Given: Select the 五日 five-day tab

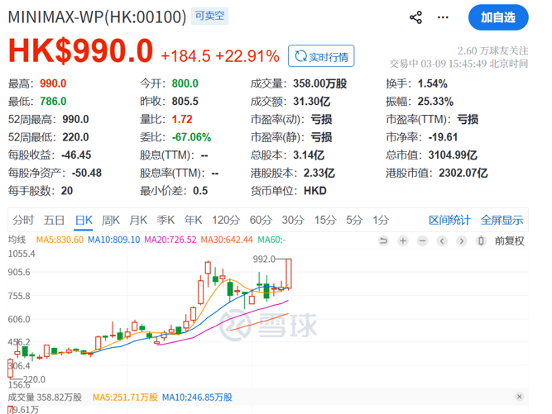Looking at the screenshot, I should [54, 220].
